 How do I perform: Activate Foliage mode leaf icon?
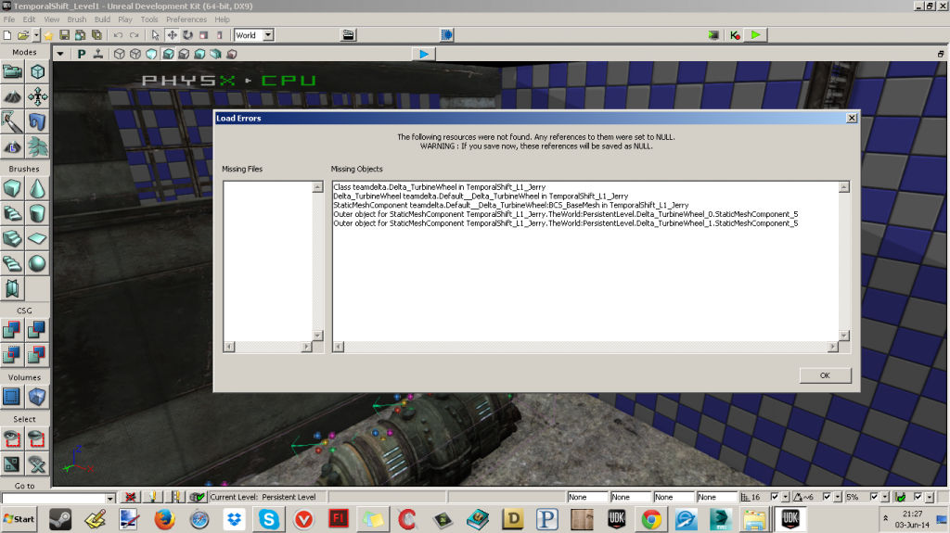(37, 146)
